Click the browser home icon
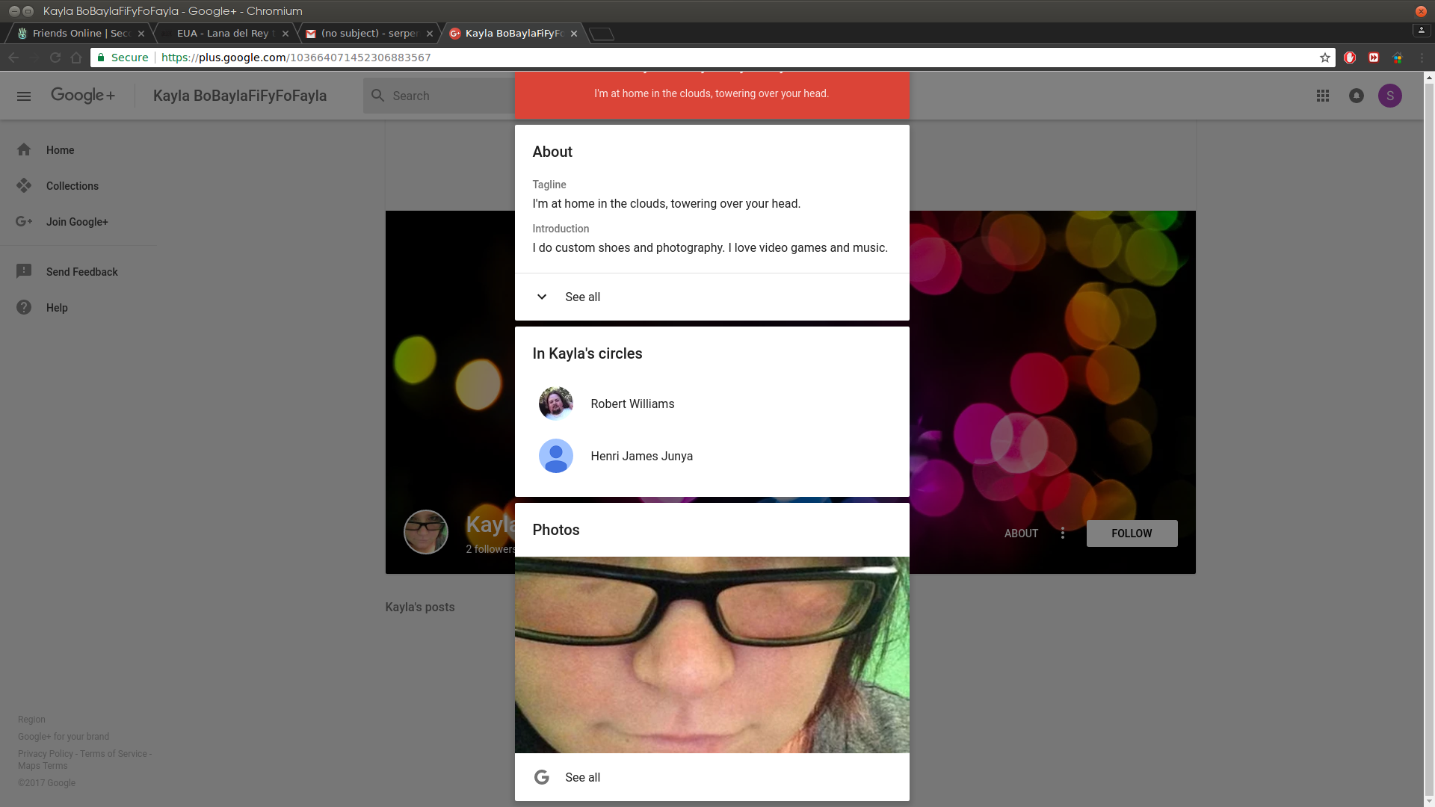 (76, 58)
